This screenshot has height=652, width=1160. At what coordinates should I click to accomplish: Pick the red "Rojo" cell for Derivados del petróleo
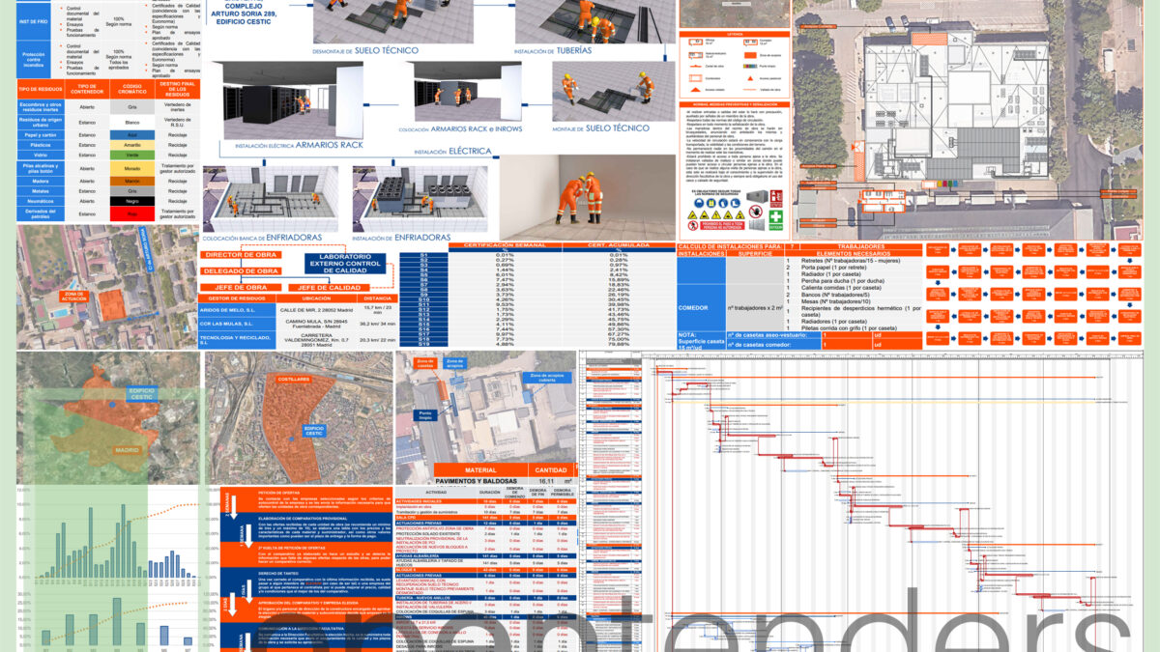pos(132,213)
